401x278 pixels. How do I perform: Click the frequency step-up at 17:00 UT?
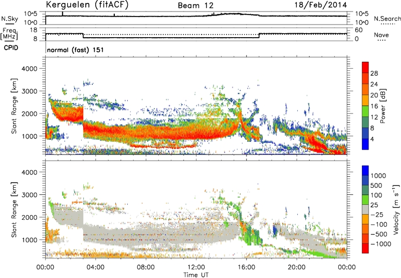[259, 36]
